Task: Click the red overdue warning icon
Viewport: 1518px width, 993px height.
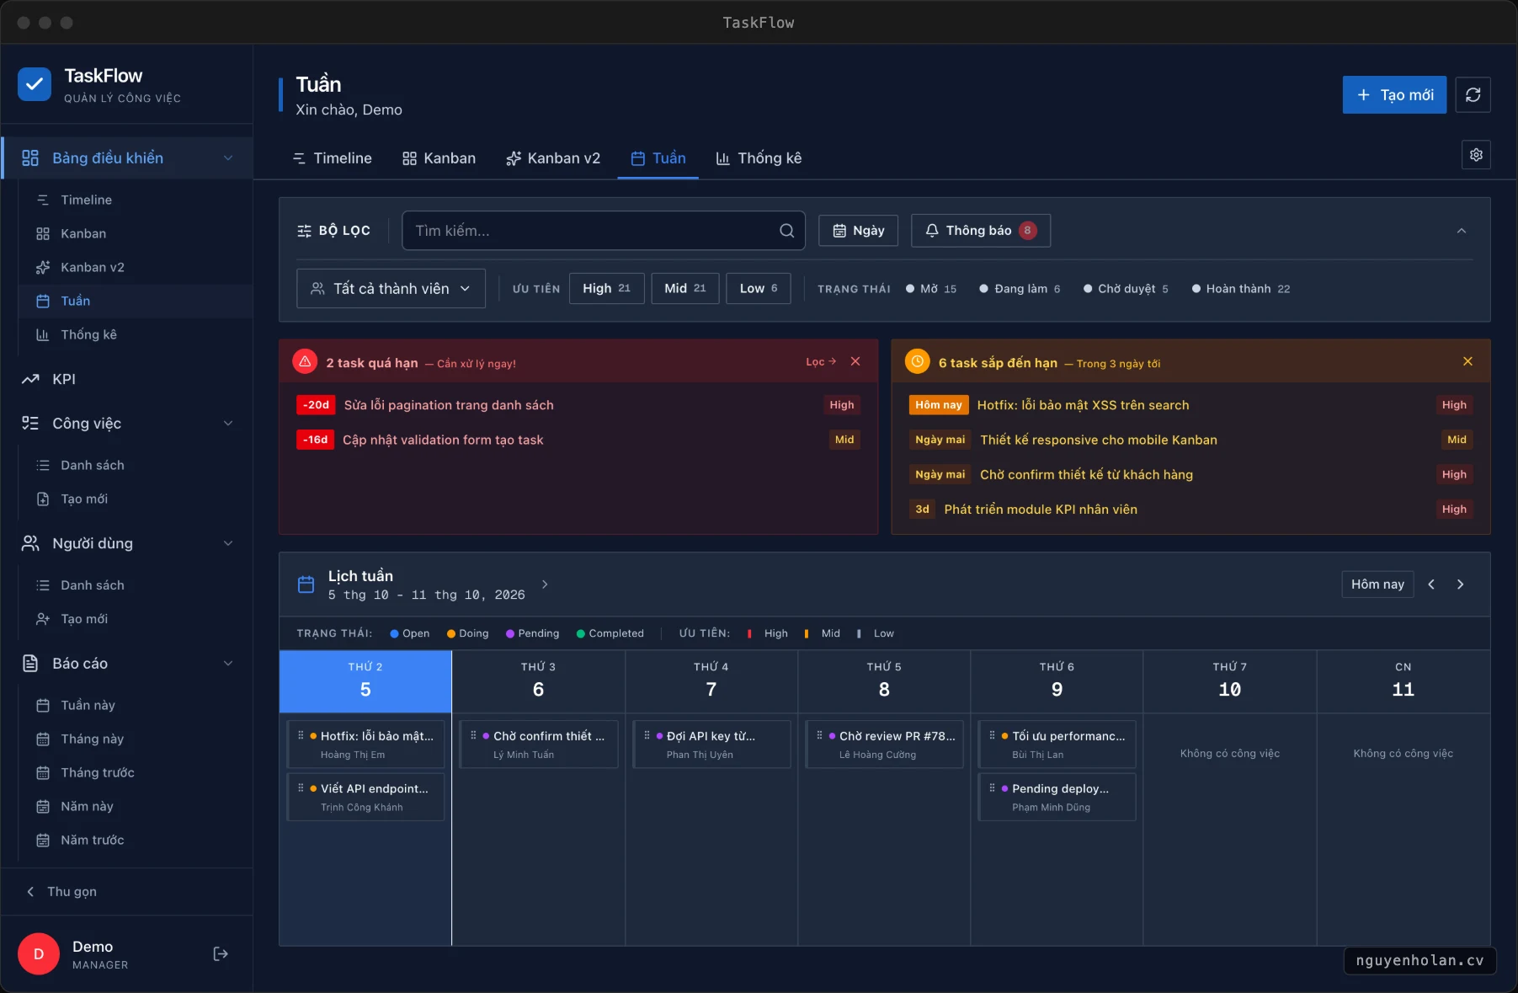Action: 305,361
